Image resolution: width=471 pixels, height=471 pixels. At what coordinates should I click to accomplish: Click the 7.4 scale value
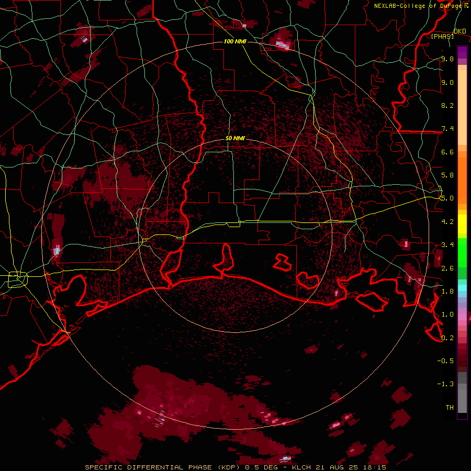coord(447,129)
